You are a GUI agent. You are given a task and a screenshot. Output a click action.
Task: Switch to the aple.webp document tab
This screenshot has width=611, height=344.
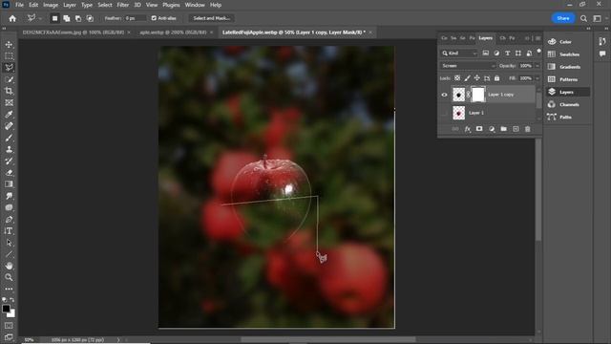[173, 32]
